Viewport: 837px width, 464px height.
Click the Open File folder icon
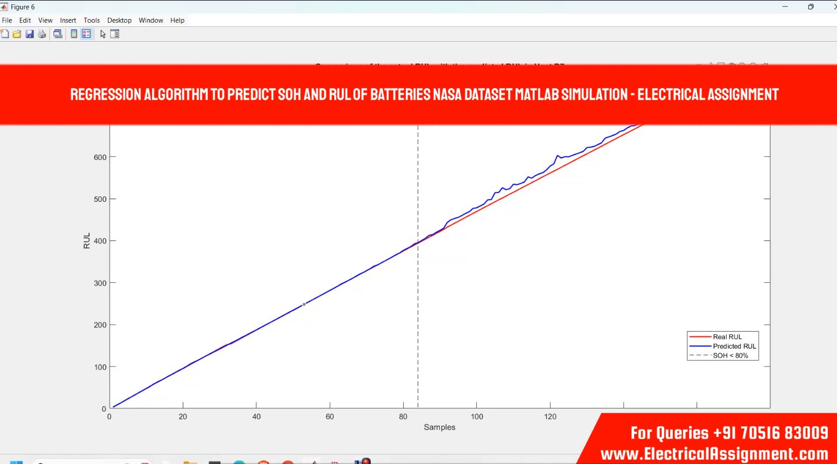pyautogui.click(x=17, y=34)
